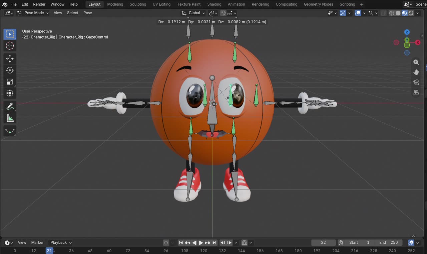427x254 pixels.
Task: Click the Blender logo icon
Action: pos(5,4)
